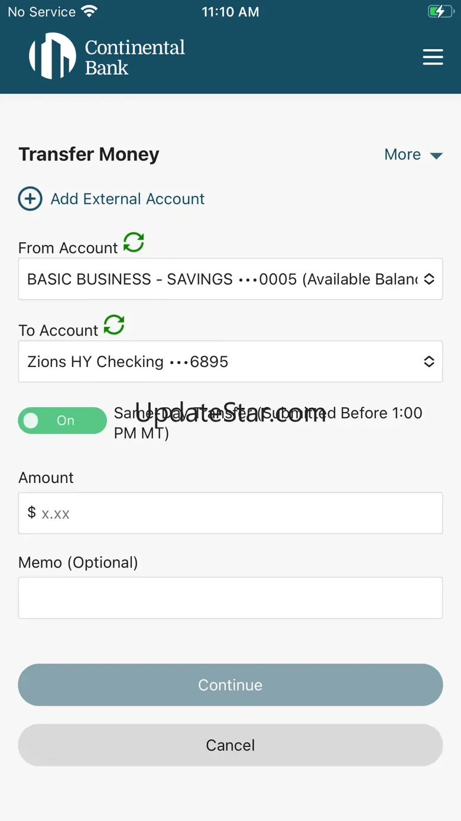The height and width of the screenshot is (821, 461).
Task: Tap the Transfer Money heading
Action: tap(89, 154)
